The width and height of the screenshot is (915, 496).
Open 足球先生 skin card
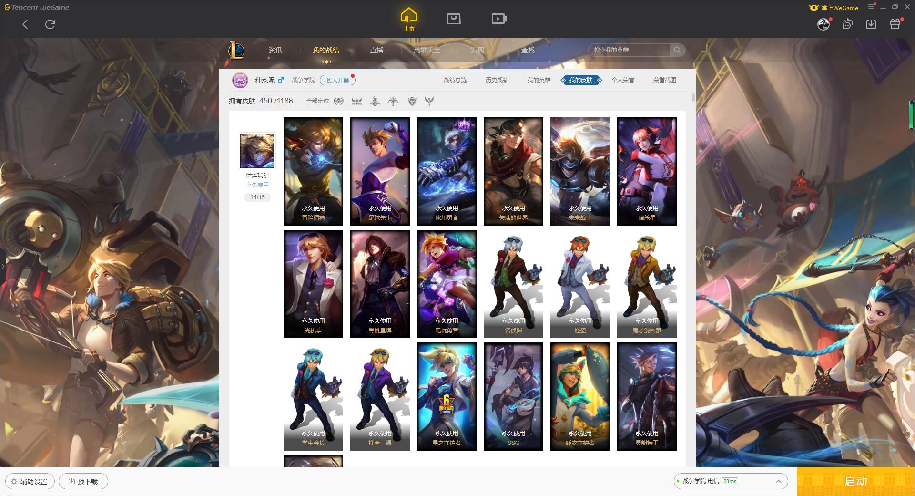pos(380,171)
